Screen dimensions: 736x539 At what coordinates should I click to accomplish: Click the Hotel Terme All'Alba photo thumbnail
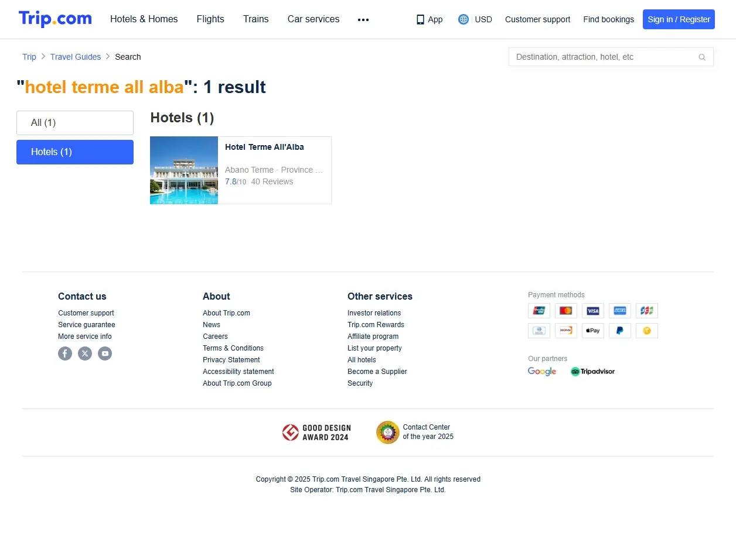184,170
